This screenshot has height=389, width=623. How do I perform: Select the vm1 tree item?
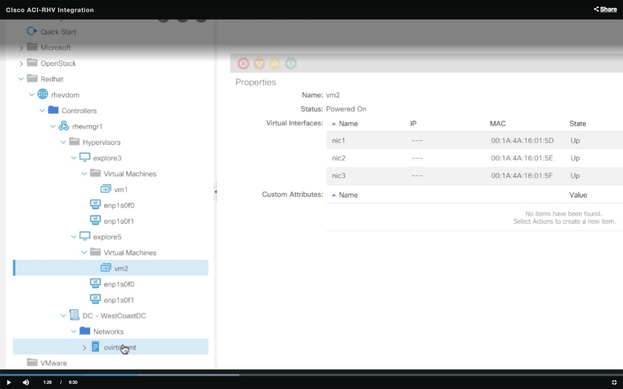pos(121,190)
